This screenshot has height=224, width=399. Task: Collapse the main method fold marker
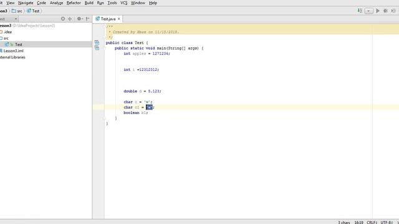pyautogui.click(x=104, y=48)
